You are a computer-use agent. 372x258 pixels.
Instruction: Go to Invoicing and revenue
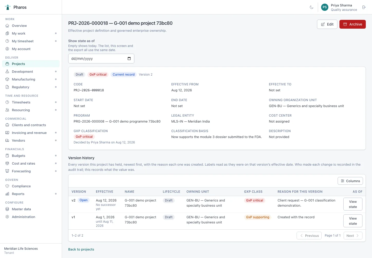(x=31, y=133)
